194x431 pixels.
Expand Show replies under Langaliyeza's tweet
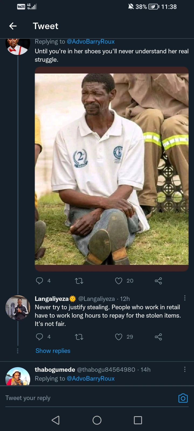[53, 351]
